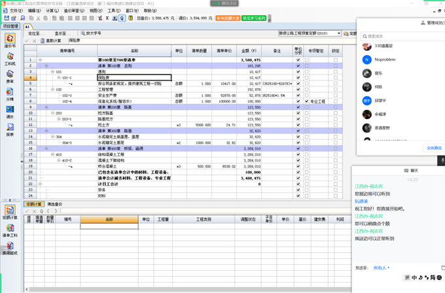The height and width of the screenshot is (293, 445).
Task: Open the 工料机 sidebar panel
Action: [9, 59]
